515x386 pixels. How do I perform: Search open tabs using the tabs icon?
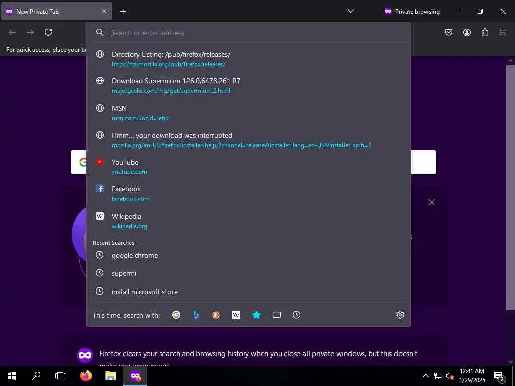277,315
